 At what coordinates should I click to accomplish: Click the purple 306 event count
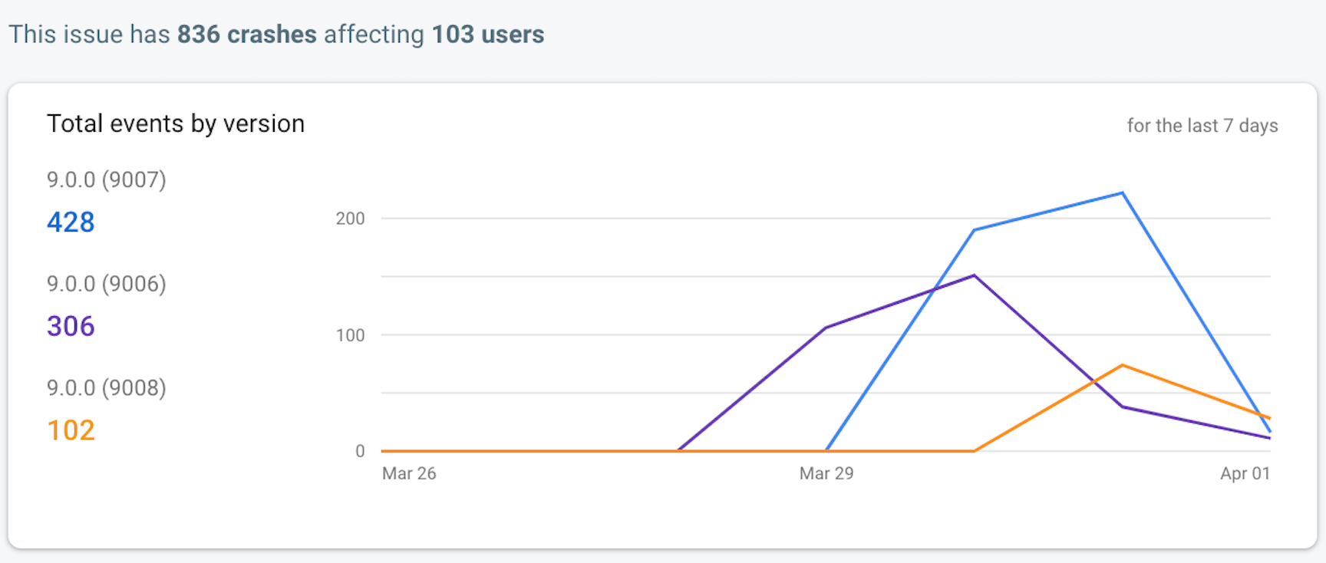pyautogui.click(x=71, y=327)
